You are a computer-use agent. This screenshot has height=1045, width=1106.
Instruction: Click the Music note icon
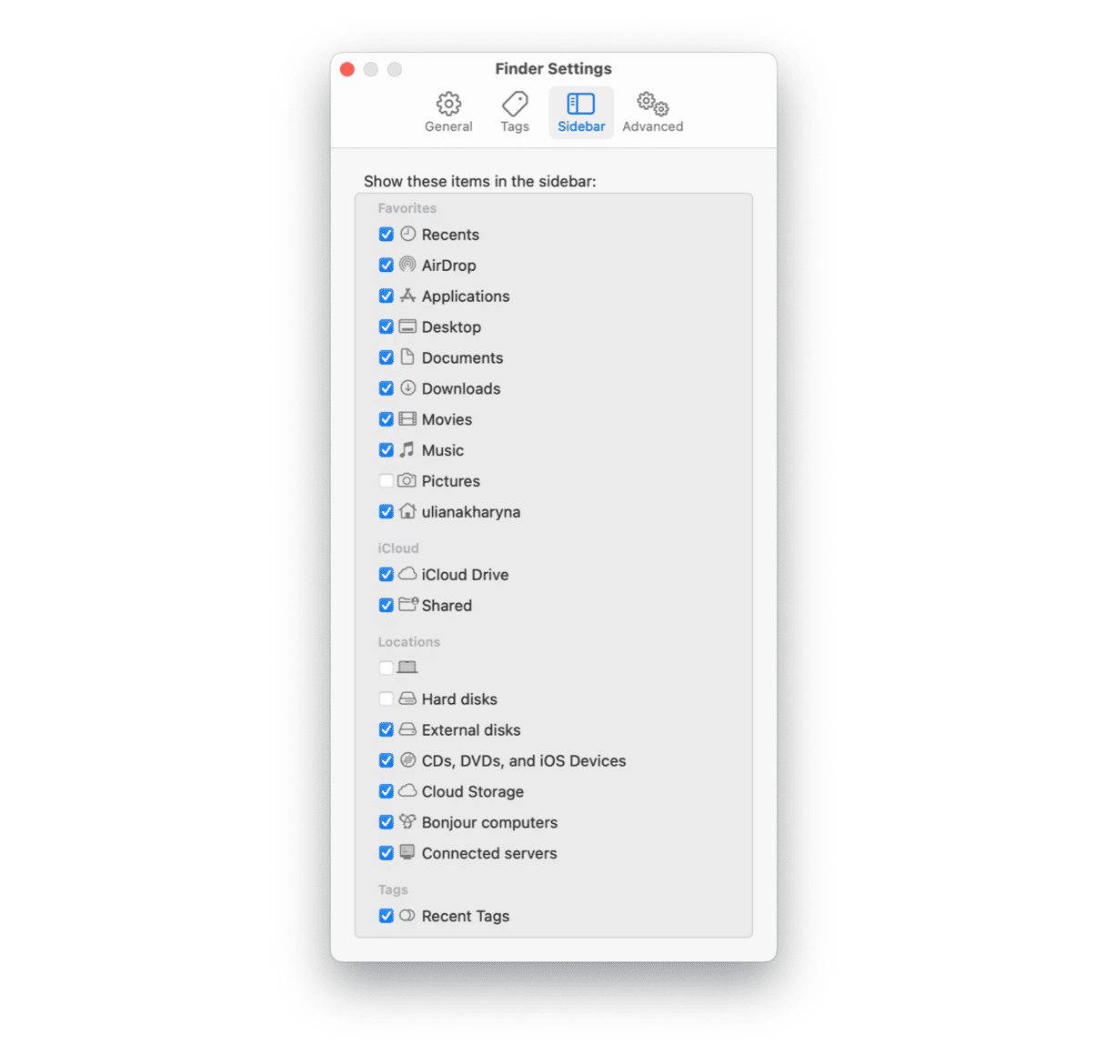pyautogui.click(x=407, y=449)
